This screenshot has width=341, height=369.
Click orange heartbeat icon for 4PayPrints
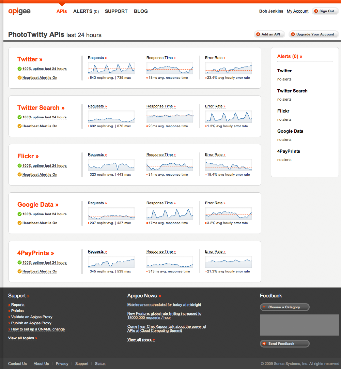click(x=19, y=271)
